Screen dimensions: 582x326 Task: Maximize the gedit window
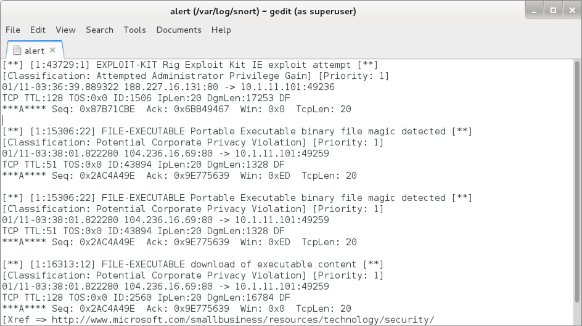[552, 10]
